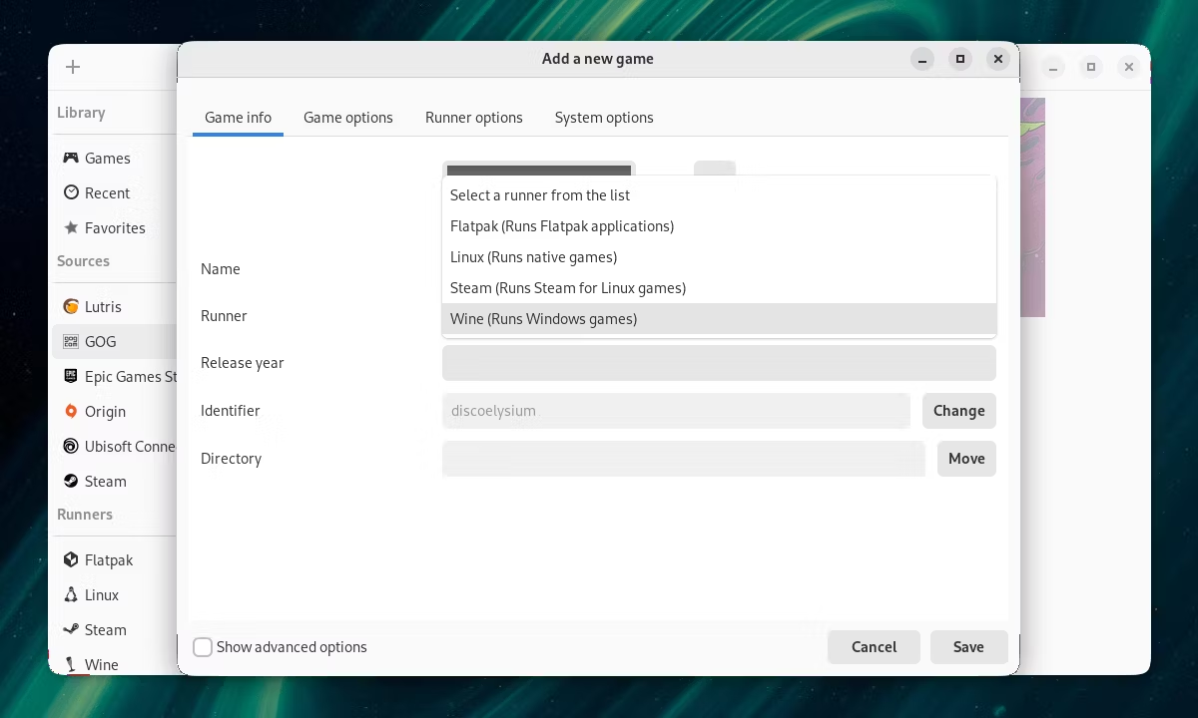This screenshot has width=1198, height=718.
Task: Select the Linux runner penguin icon
Action: click(71, 594)
